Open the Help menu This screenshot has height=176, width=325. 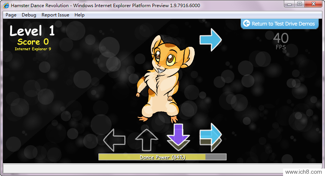pyautogui.click(x=79, y=15)
